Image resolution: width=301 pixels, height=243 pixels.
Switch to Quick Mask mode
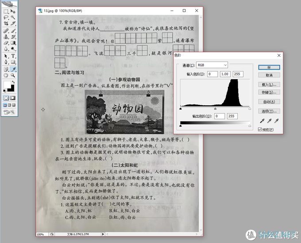(x=13, y=98)
